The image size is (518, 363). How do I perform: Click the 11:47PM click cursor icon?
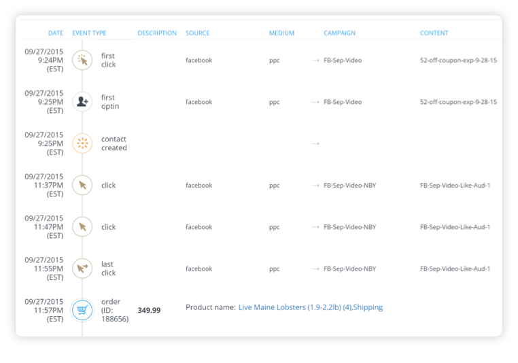coord(82,226)
